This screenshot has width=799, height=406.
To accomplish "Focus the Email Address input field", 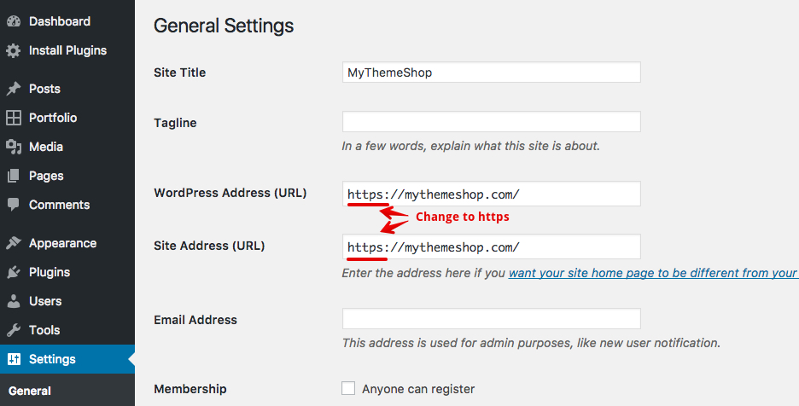I will pos(491,318).
